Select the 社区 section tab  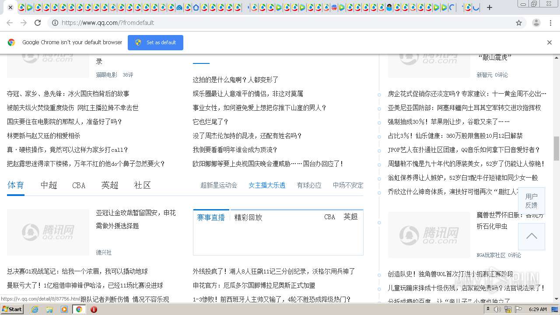point(142,185)
